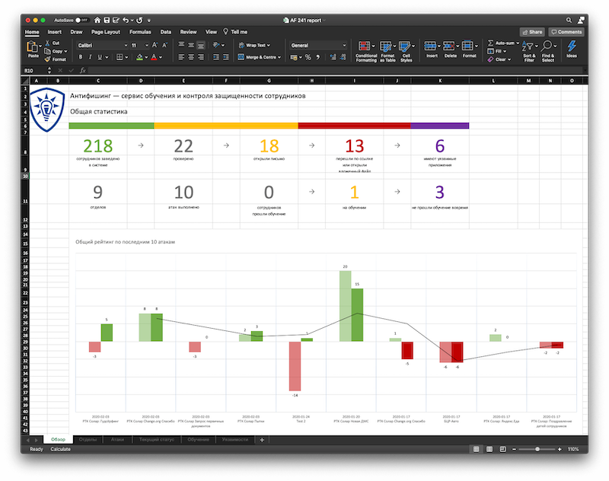609x481 pixels.
Task: Open the Merge & Centre dropdown arrow
Action: 279,57
